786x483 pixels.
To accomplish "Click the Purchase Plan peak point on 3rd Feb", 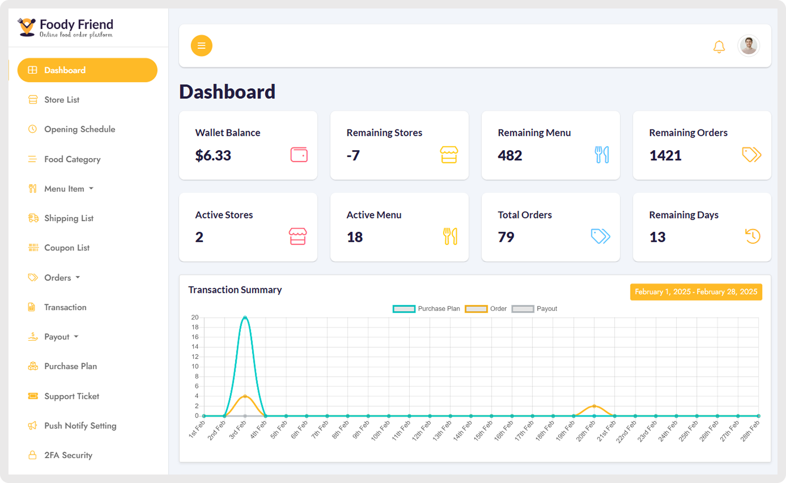I will click(245, 317).
